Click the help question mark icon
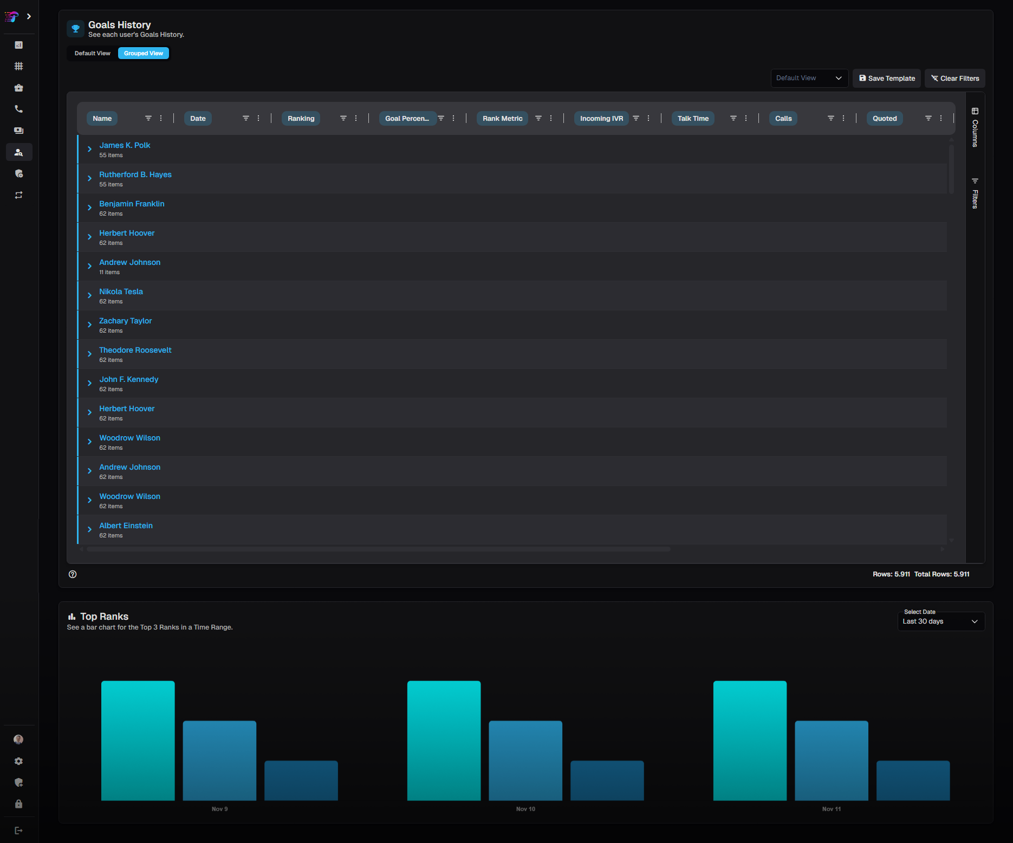Image resolution: width=1013 pixels, height=843 pixels. [73, 574]
